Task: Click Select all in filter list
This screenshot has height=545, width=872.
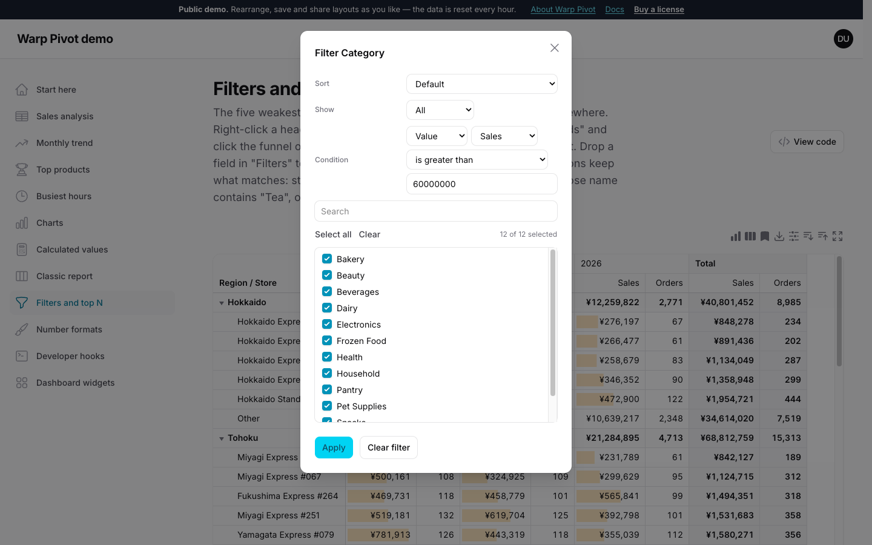Action: [x=333, y=234]
